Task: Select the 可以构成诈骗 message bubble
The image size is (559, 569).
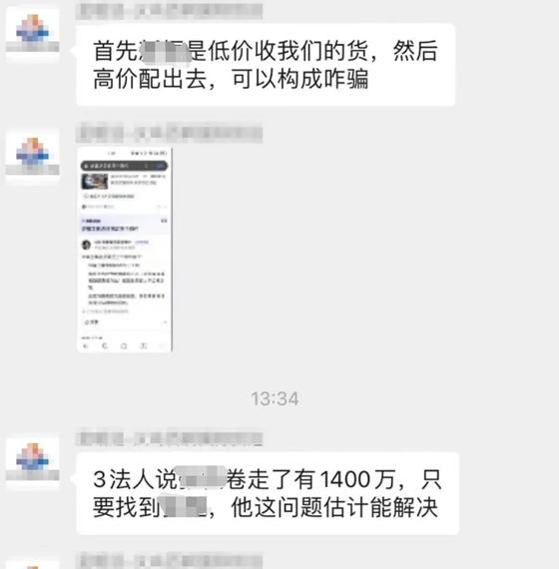Action: tap(266, 65)
